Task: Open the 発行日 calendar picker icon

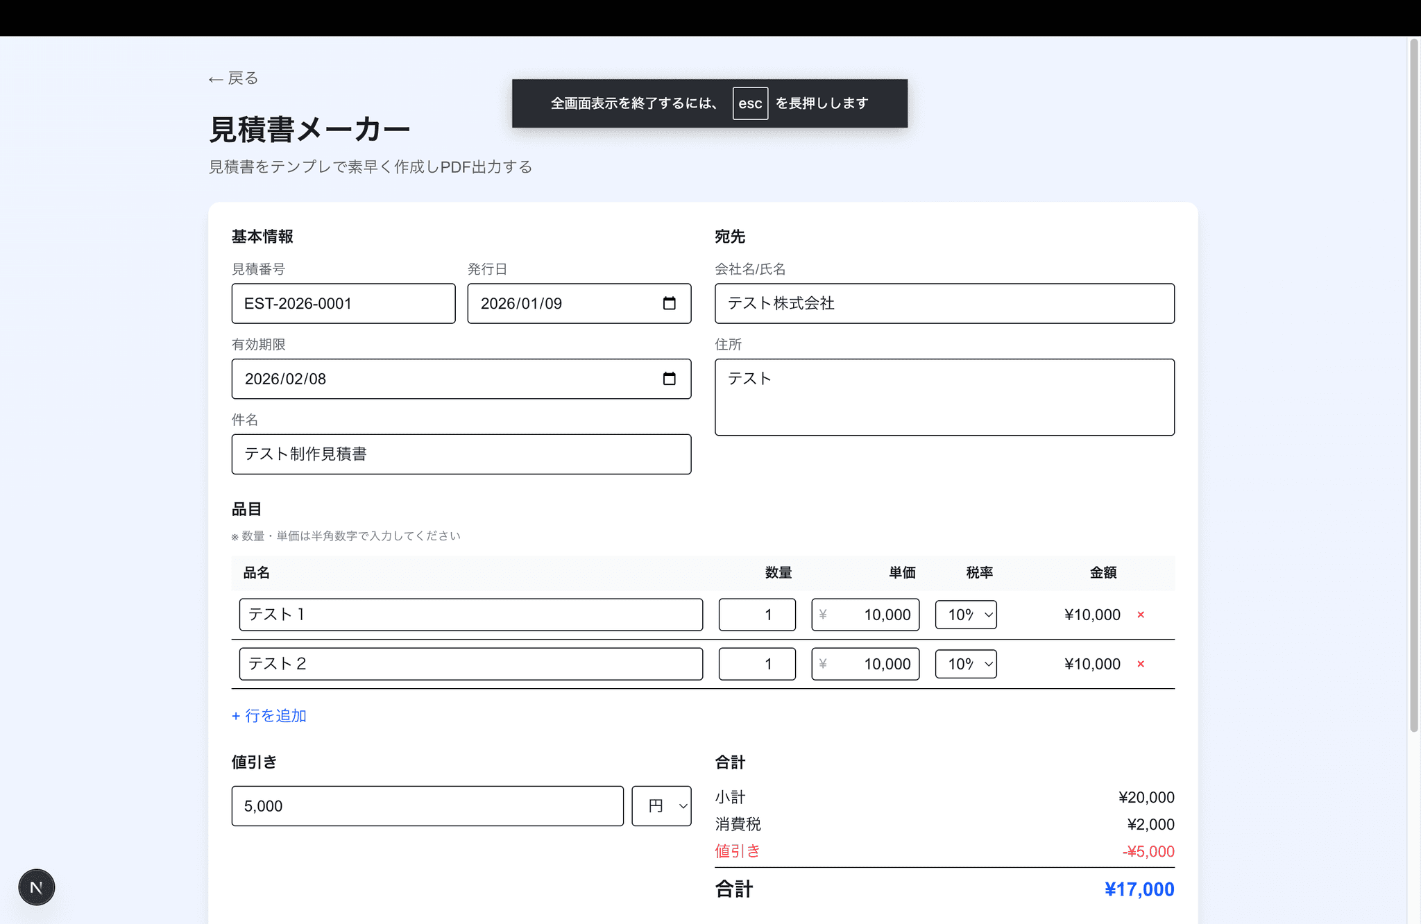Action: [669, 303]
